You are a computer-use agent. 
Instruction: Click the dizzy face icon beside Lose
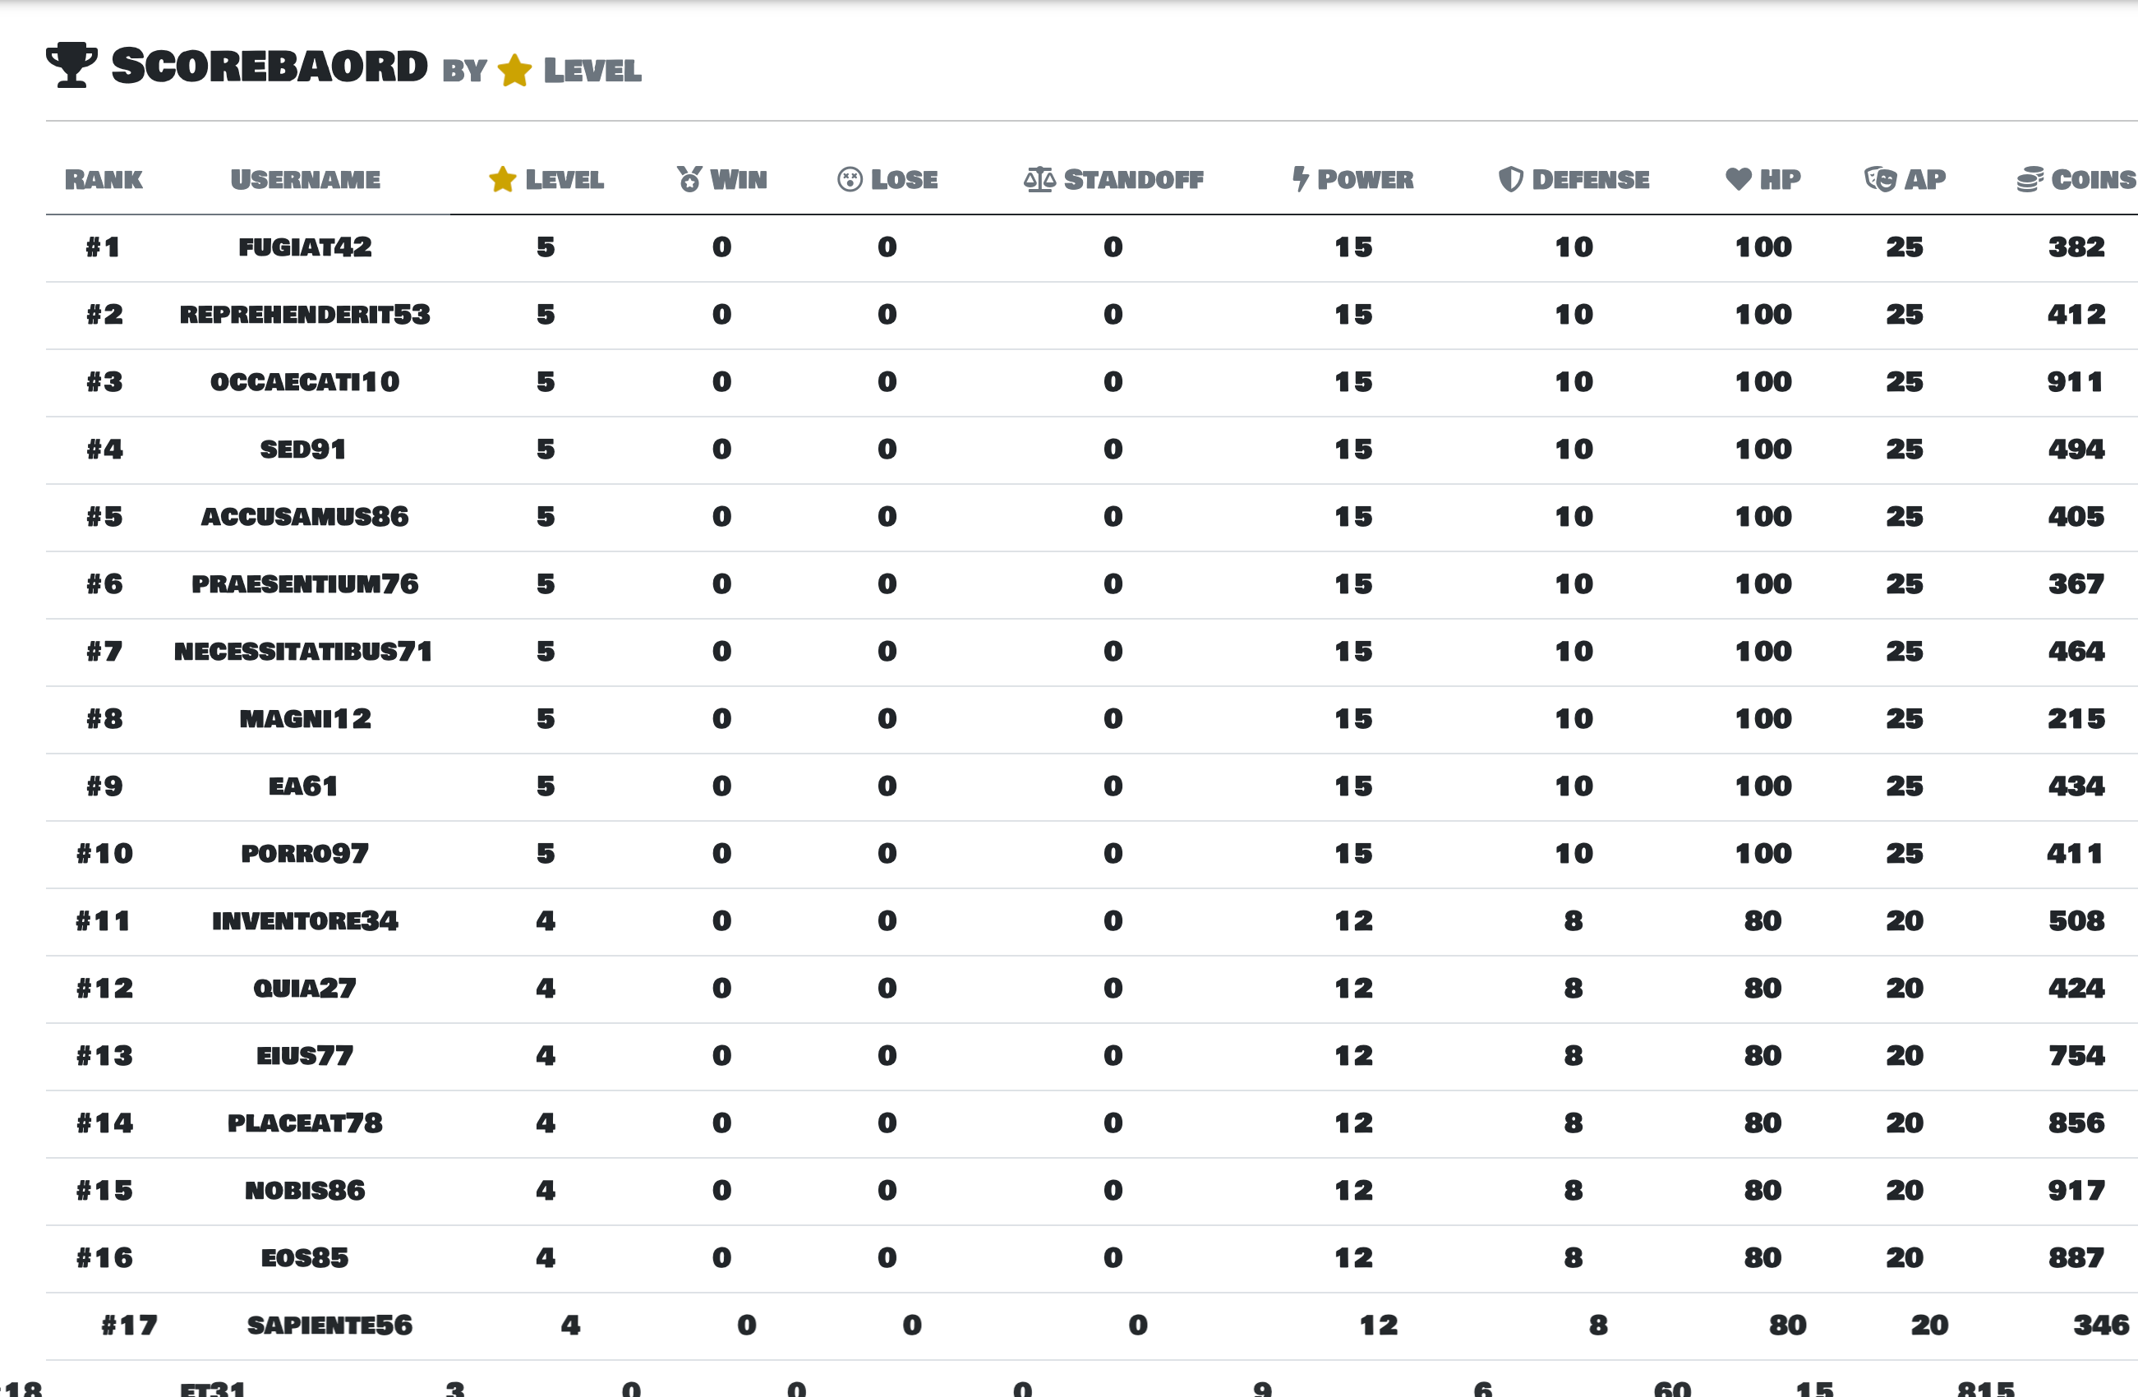coord(849,180)
